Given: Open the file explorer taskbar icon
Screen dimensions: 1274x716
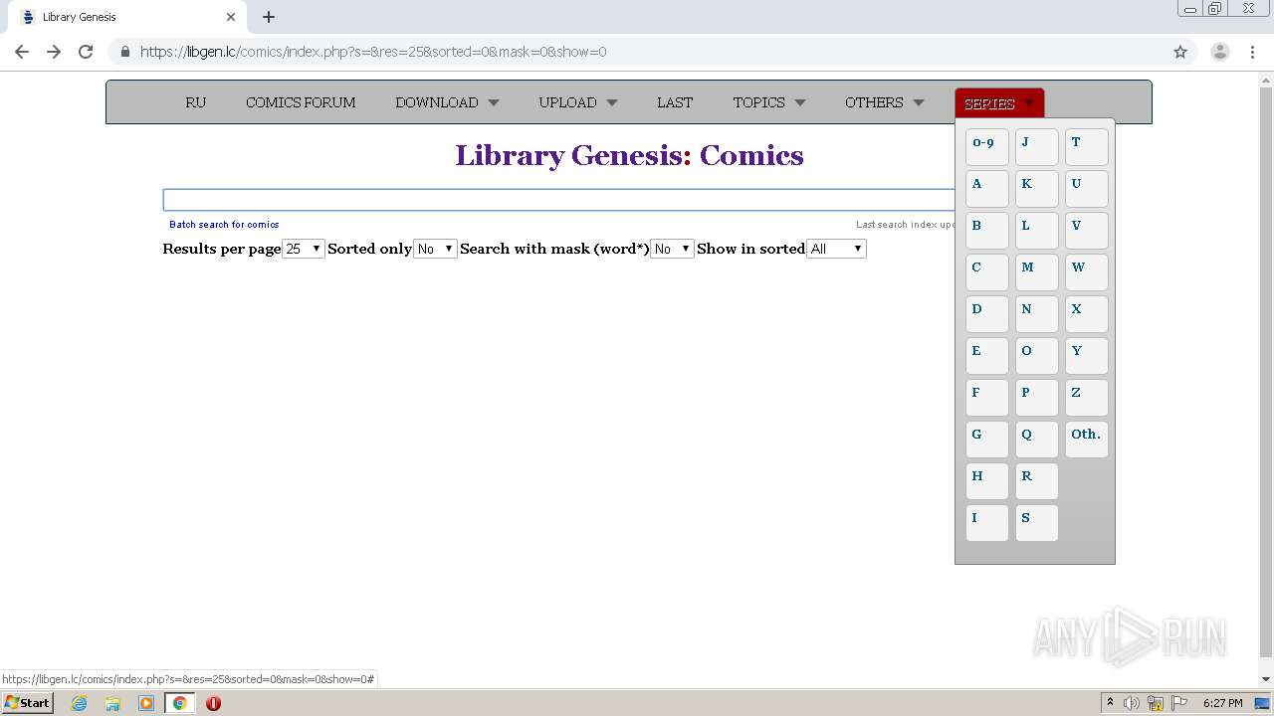Looking at the screenshot, I should [x=112, y=703].
